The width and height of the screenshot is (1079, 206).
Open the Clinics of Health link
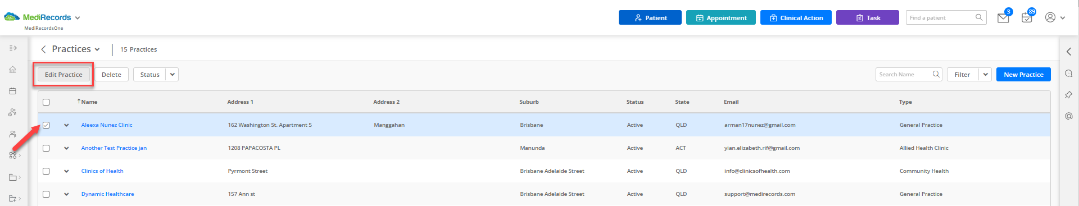102,171
